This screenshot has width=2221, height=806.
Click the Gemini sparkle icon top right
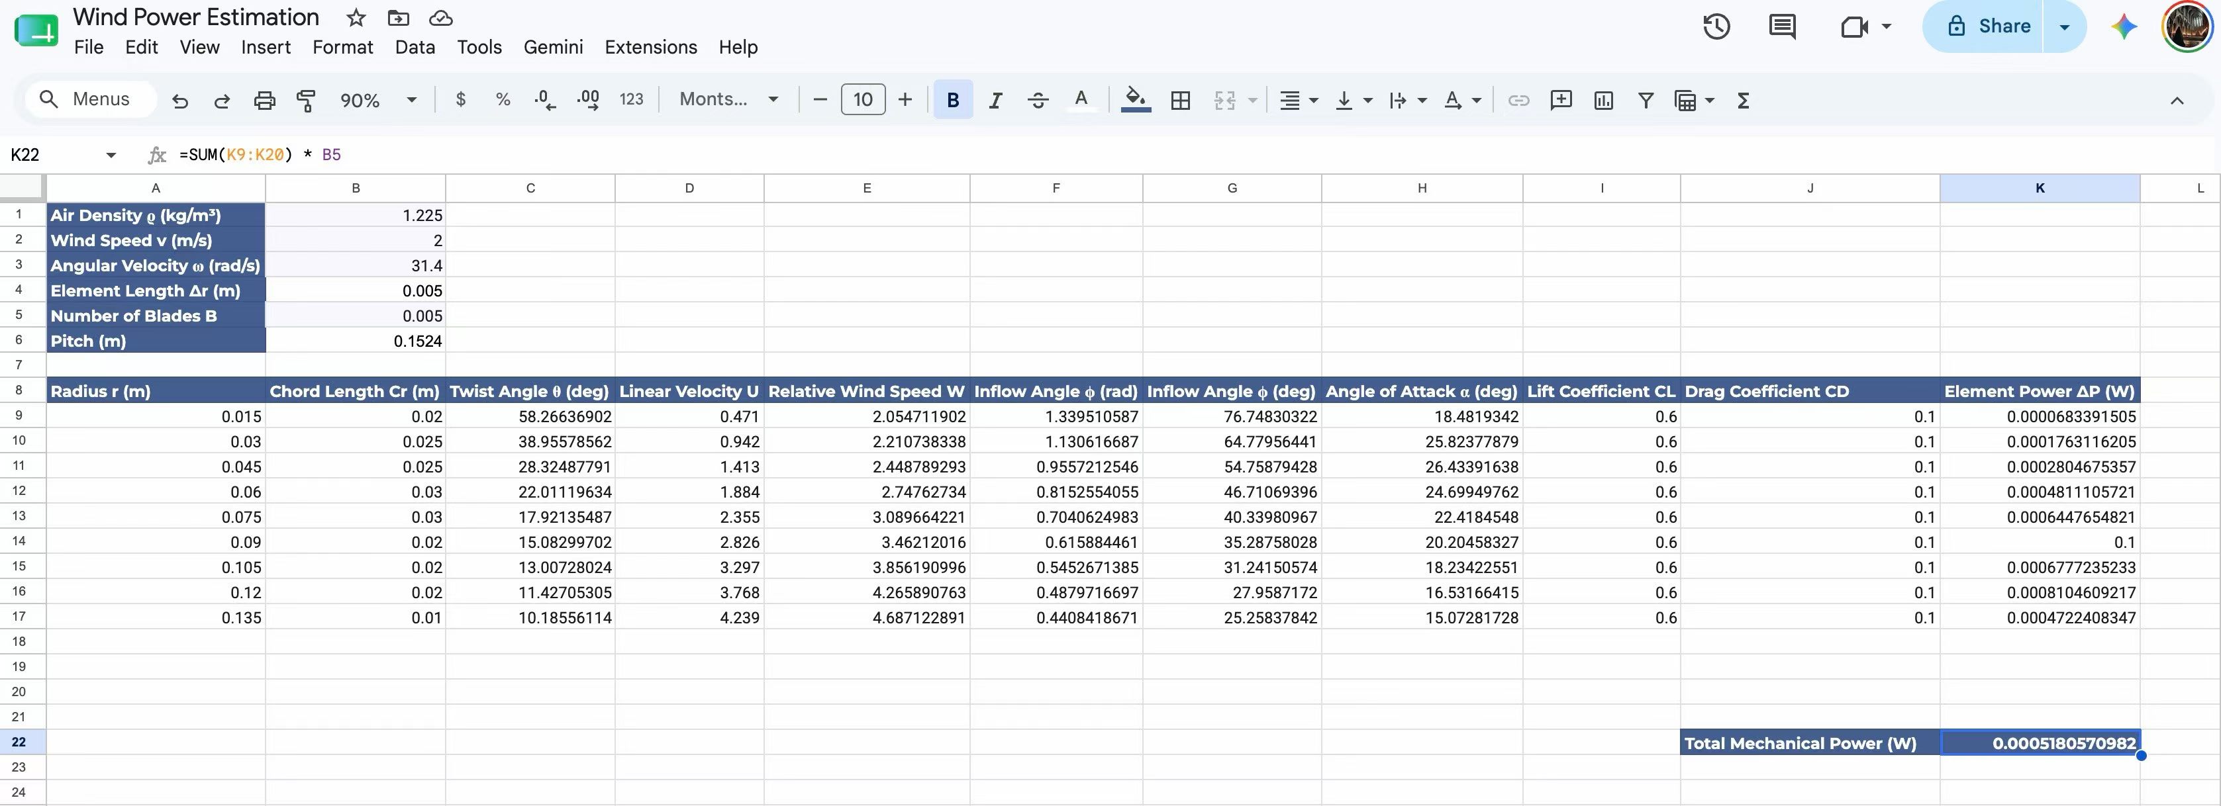(x=2124, y=26)
